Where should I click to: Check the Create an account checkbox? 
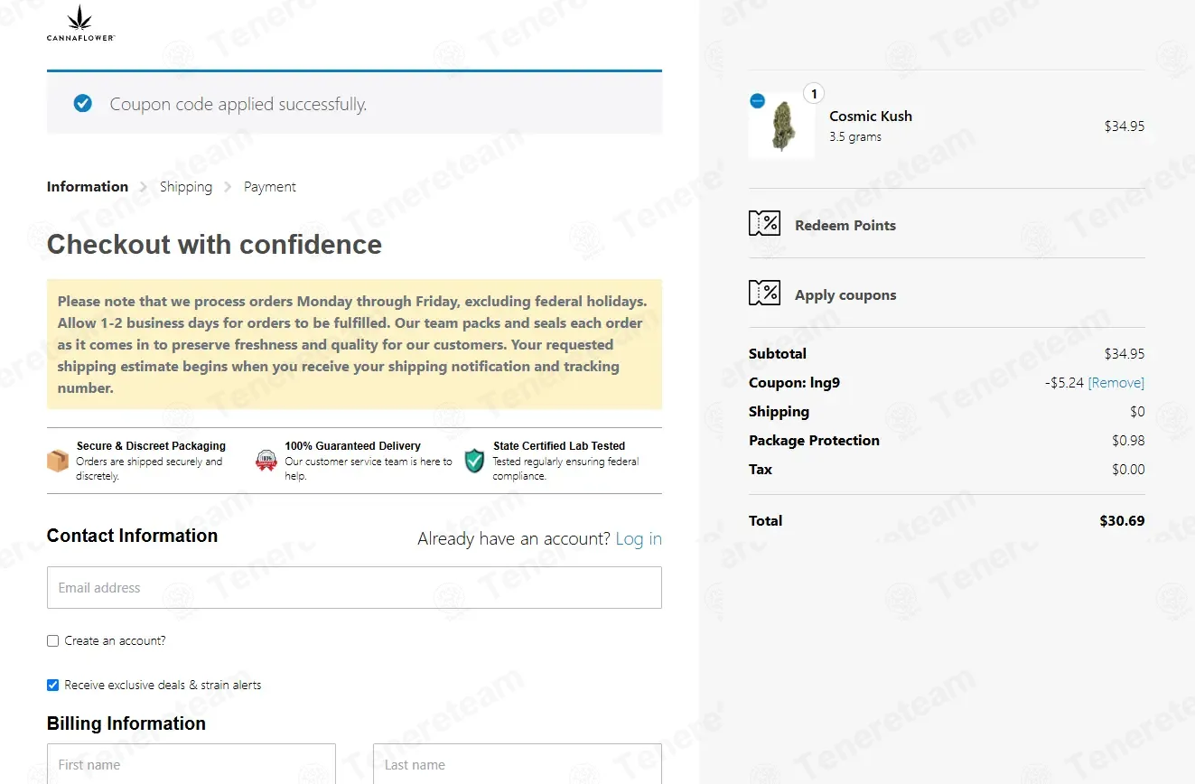pyautogui.click(x=52, y=640)
